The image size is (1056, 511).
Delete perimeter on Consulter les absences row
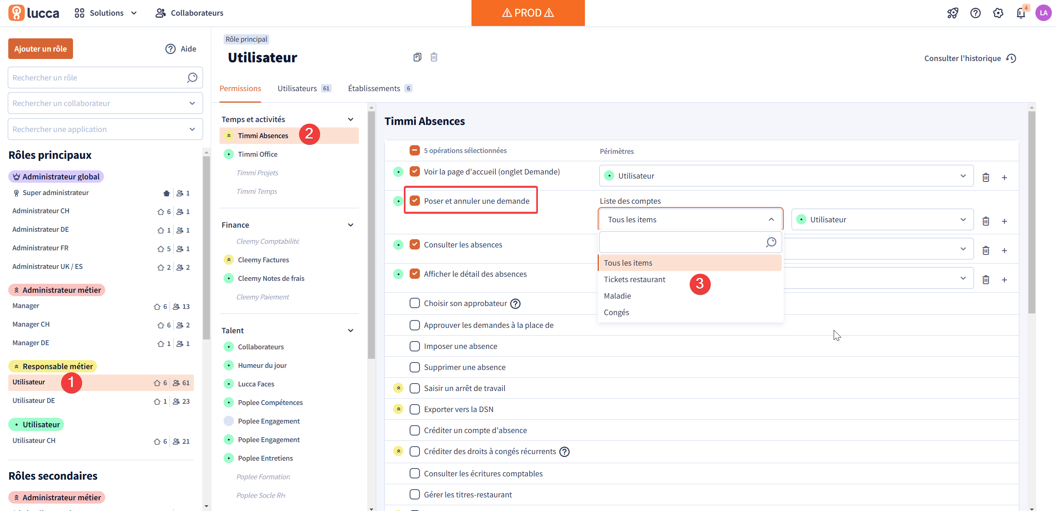pyautogui.click(x=985, y=250)
